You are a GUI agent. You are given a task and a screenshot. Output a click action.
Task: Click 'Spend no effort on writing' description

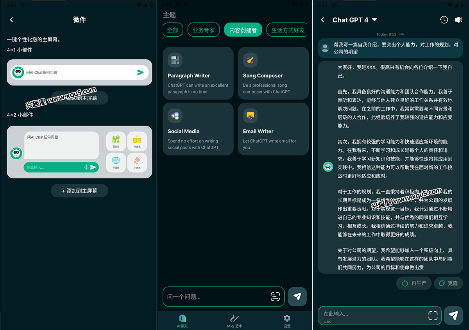point(193,144)
